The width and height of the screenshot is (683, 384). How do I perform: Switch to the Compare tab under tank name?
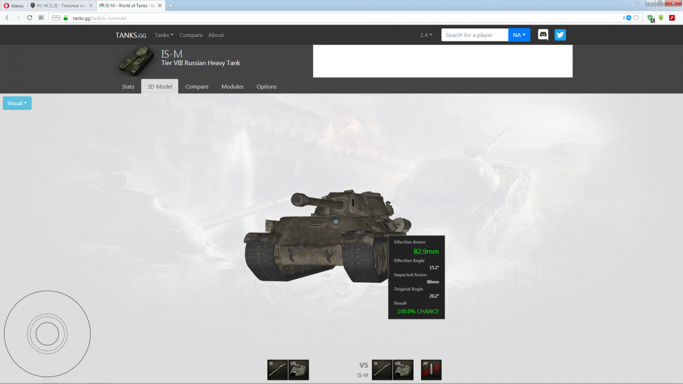click(197, 86)
